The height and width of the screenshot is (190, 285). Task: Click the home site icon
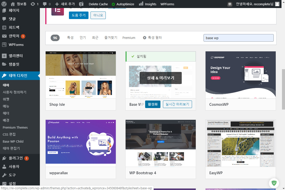(13, 4)
